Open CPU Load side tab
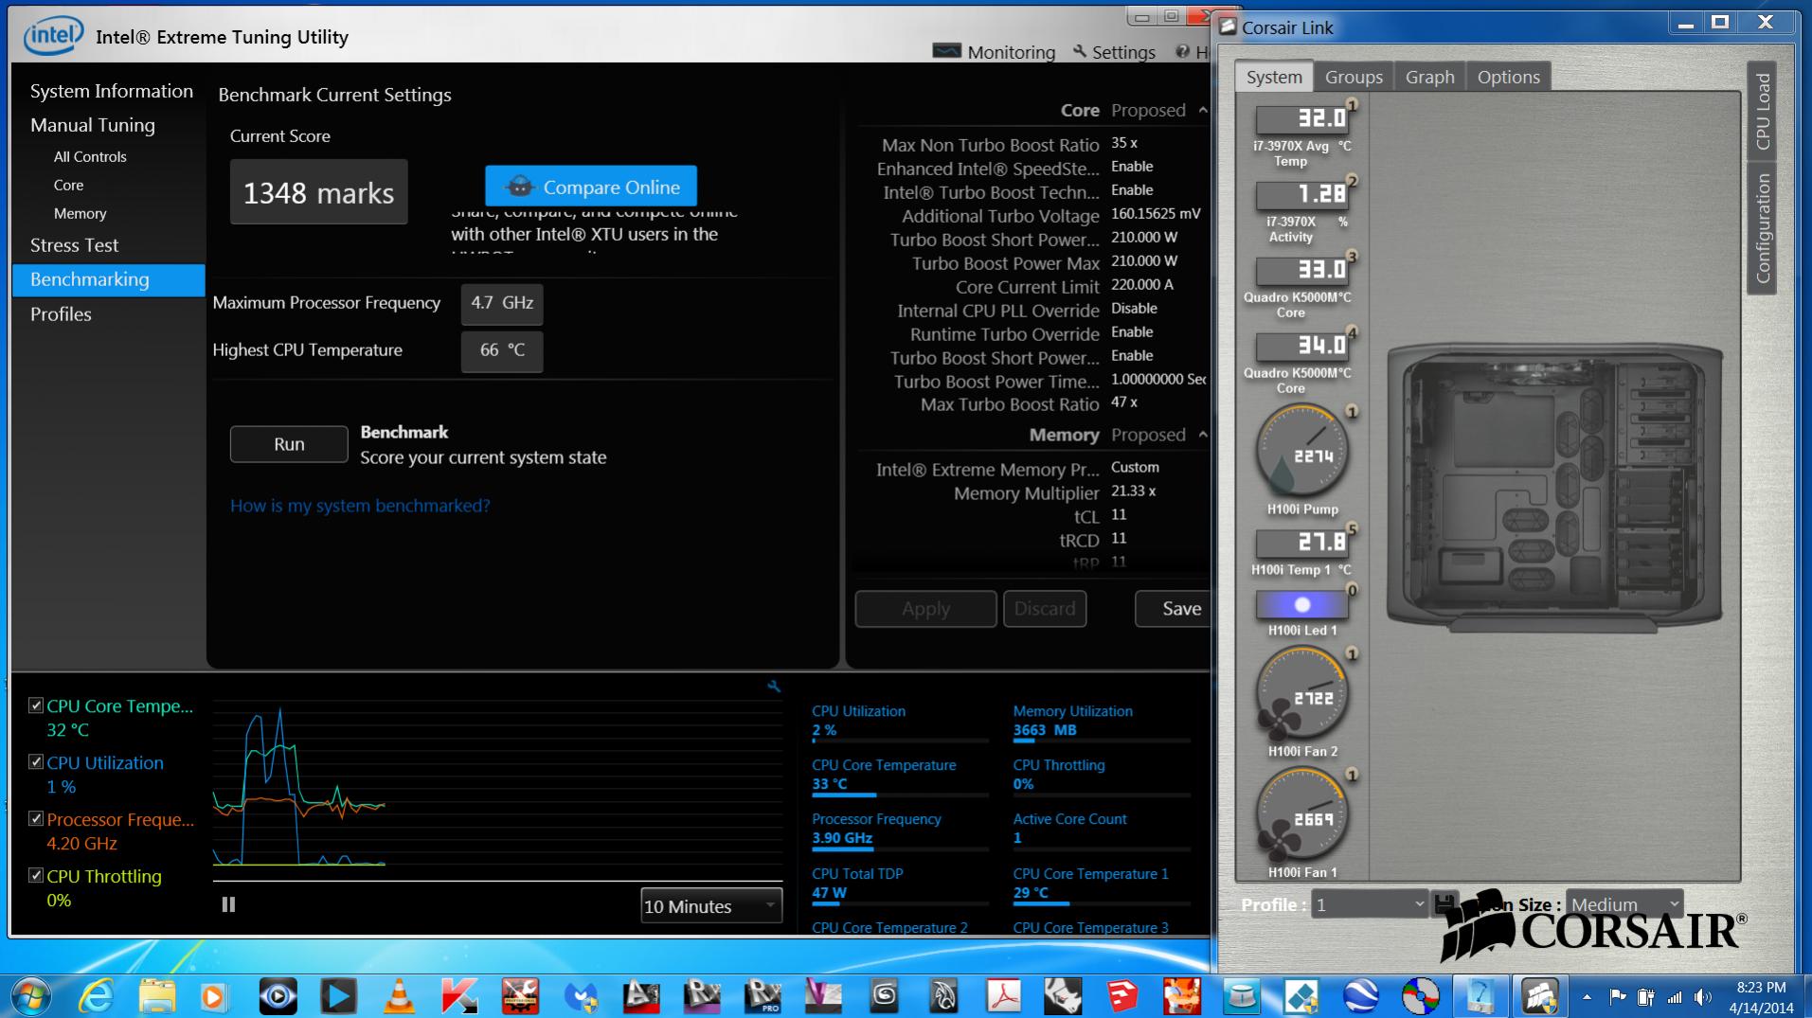The image size is (1812, 1018). 1762,111
